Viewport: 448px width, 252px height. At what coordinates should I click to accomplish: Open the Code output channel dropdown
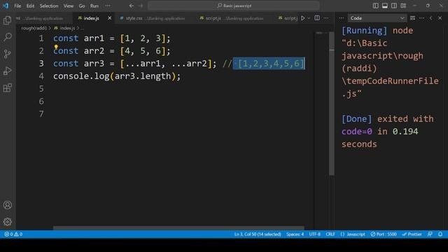click(x=377, y=18)
